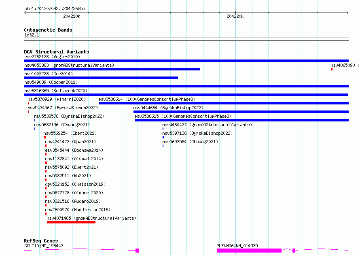This screenshot has width=360, height=255.
Task: Click the 204210k ruler label
Action: pyautogui.click(x=72, y=17)
